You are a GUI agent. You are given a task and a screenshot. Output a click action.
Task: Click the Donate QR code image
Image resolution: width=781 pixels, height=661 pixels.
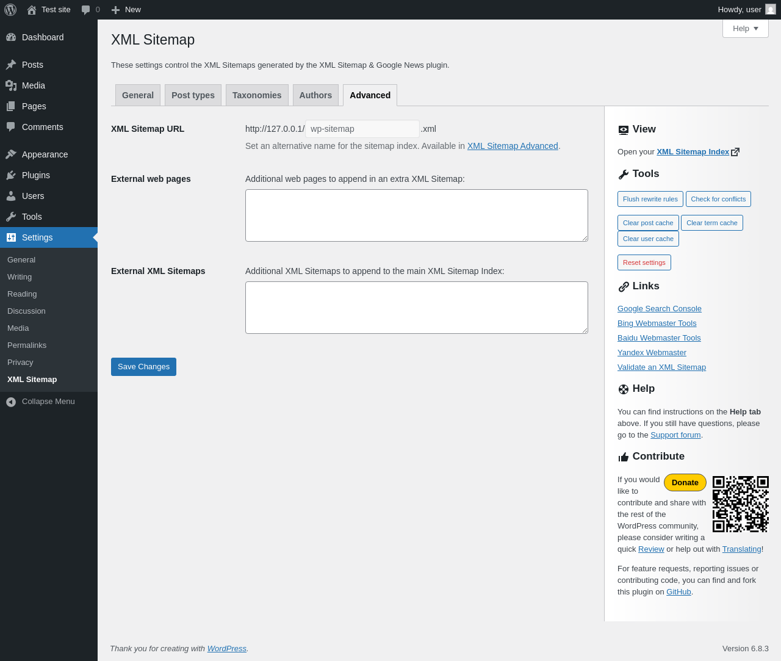point(740,504)
